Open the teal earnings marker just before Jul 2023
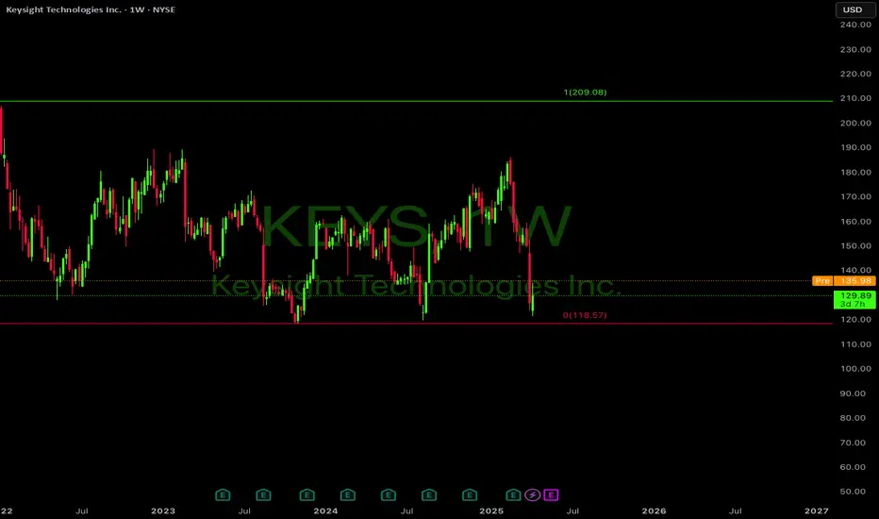 (223, 494)
